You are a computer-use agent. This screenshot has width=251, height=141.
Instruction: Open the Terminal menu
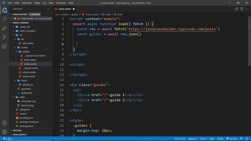[61, 3]
